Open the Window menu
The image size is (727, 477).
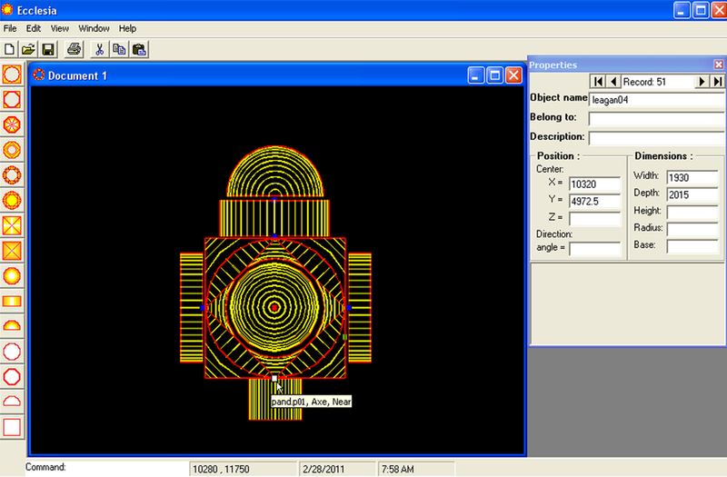pyautogui.click(x=94, y=28)
